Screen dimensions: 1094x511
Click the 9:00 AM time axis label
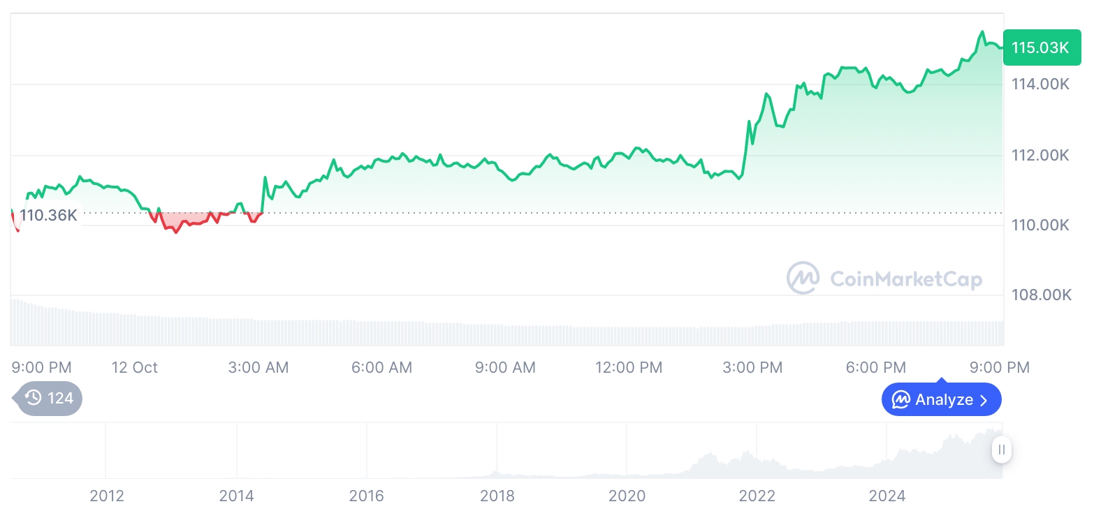click(505, 367)
